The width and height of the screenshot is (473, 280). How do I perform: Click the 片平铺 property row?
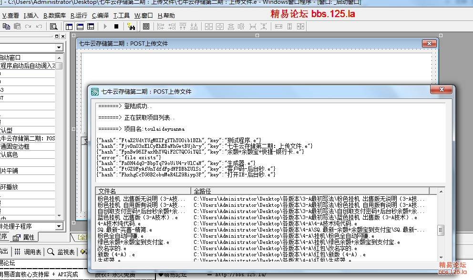pyautogui.click(x=28, y=171)
